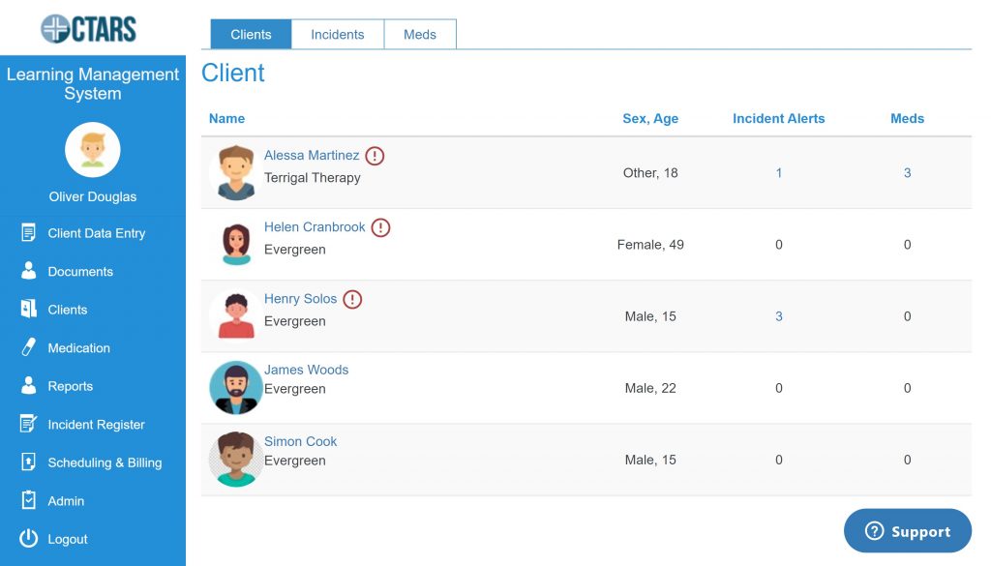The width and height of the screenshot is (991, 566).
Task: Click the Incident Register icon in sidebar
Action: point(28,425)
